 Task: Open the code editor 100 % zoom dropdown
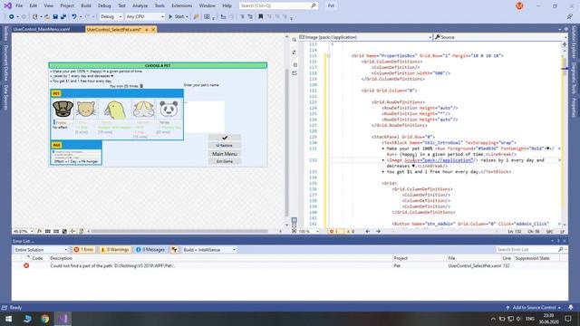[x=308, y=232]
